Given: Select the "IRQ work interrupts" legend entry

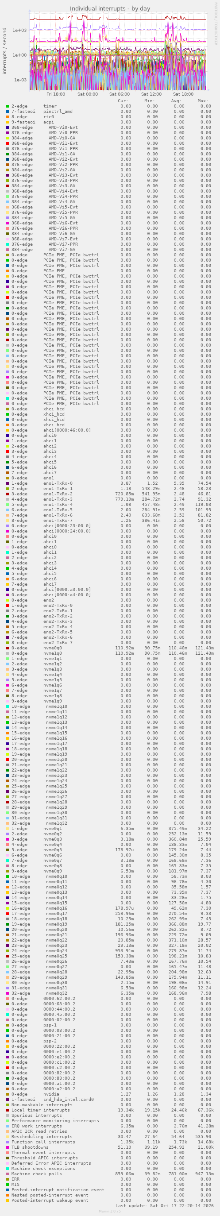Looking at the screenshot, I should point(36,1126).
